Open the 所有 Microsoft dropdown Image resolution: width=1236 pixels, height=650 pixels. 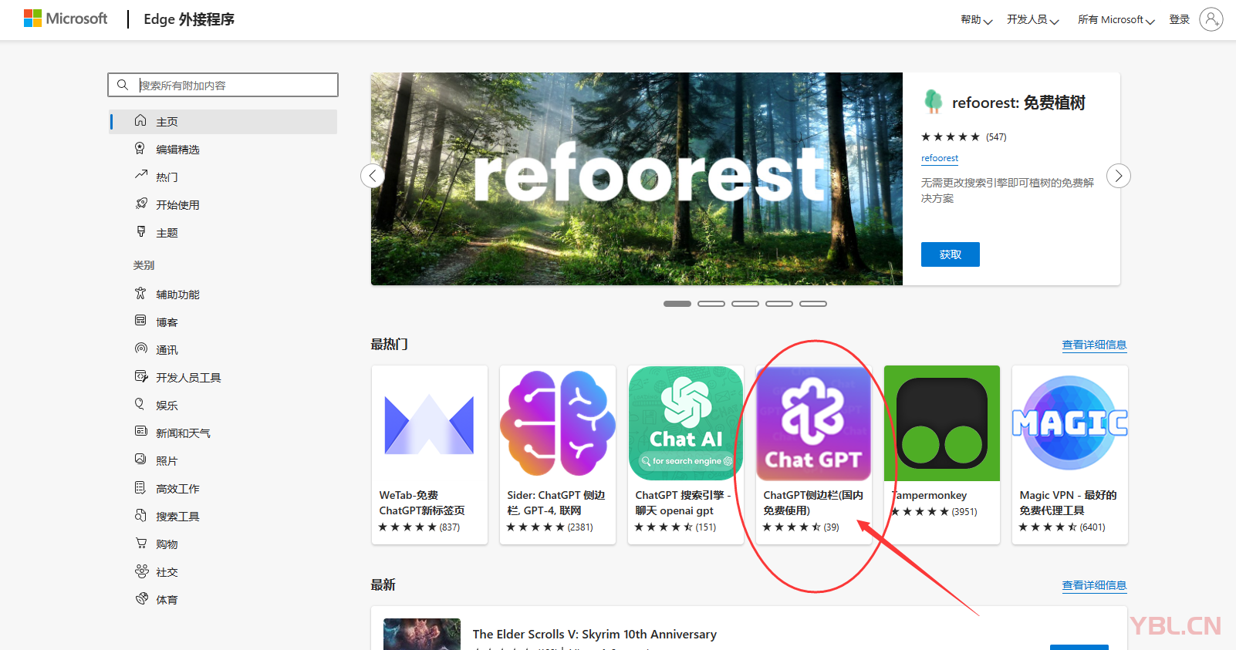(1116, 20)
